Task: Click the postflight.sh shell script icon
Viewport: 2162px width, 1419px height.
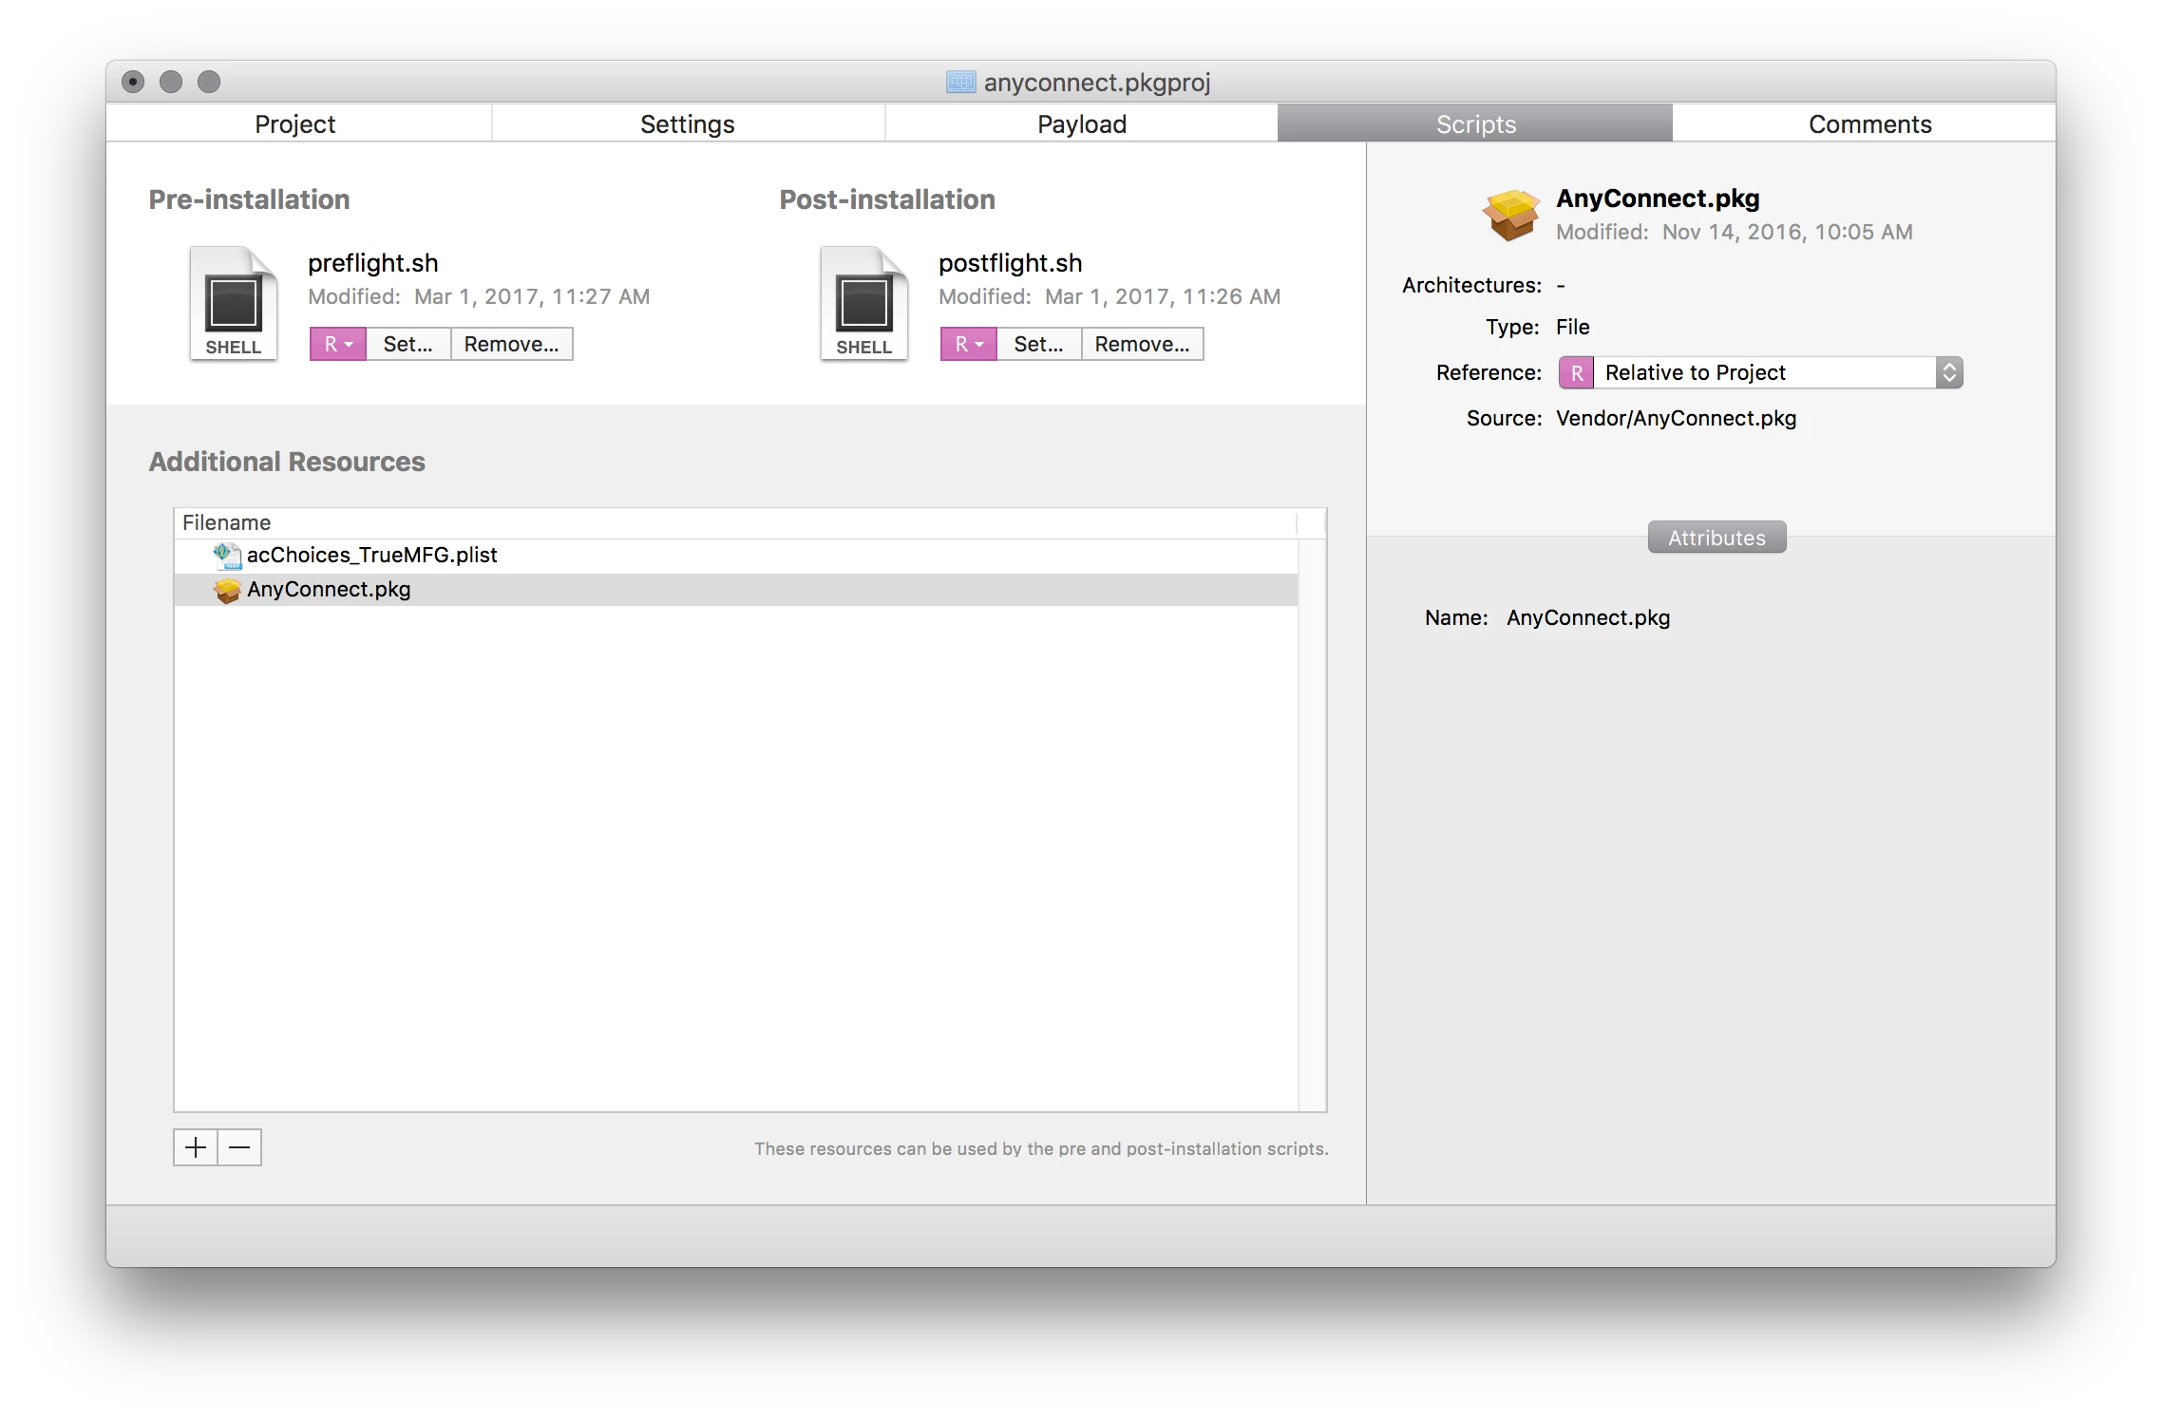Action: click(x=863, y=303)
